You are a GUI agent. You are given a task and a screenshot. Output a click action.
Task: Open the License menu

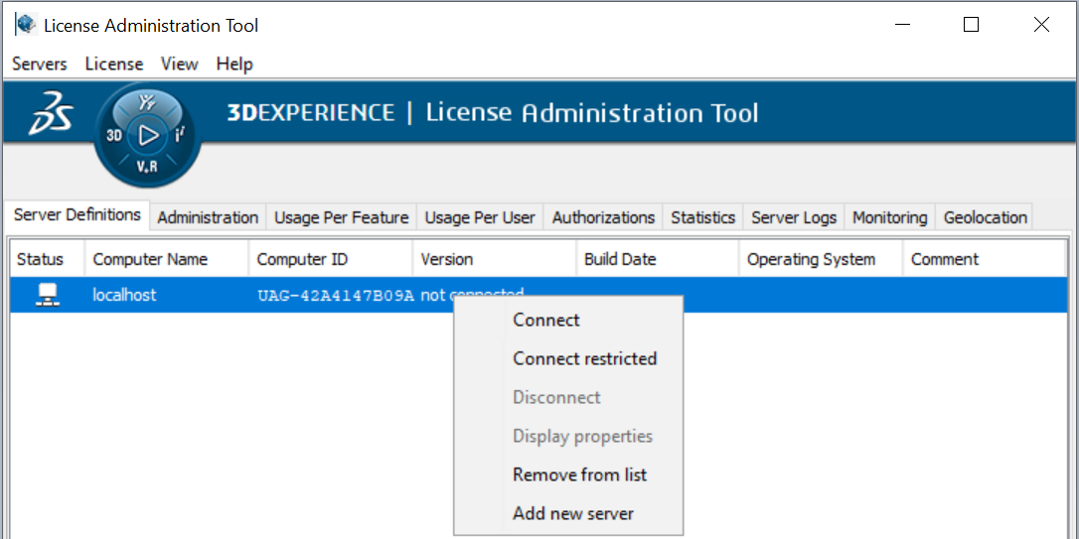point(114,64)
